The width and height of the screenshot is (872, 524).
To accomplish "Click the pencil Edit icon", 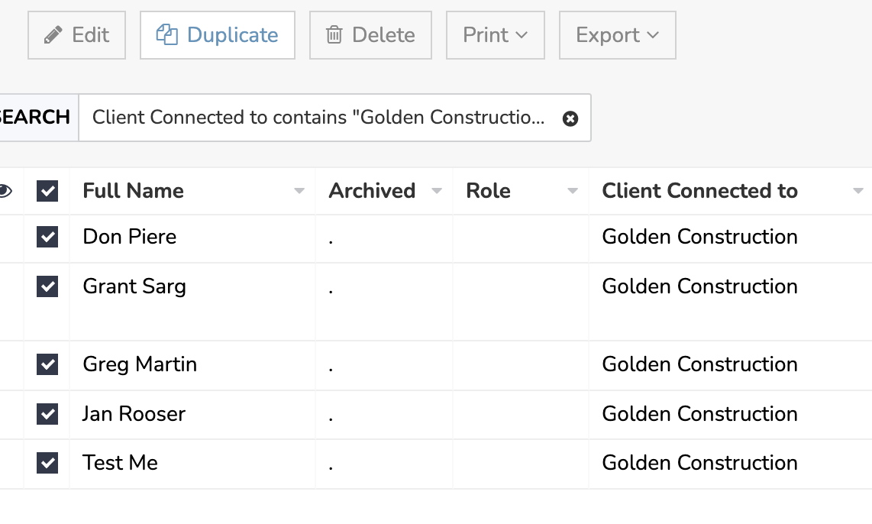I will point(53,35).
